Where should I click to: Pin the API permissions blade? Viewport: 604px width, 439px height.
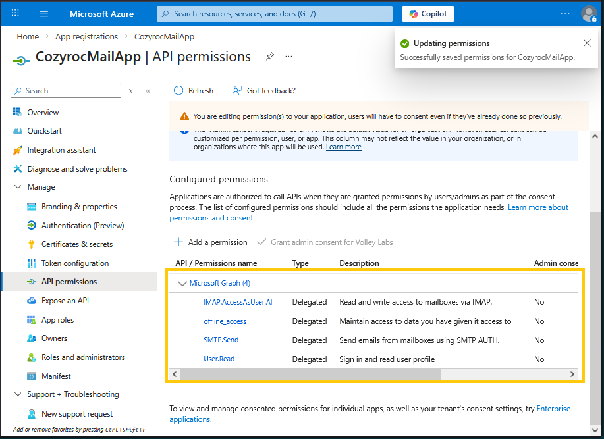[270, 57]
